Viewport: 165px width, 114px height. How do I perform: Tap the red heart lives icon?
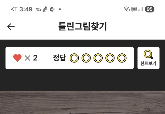[x=17, y=58]
